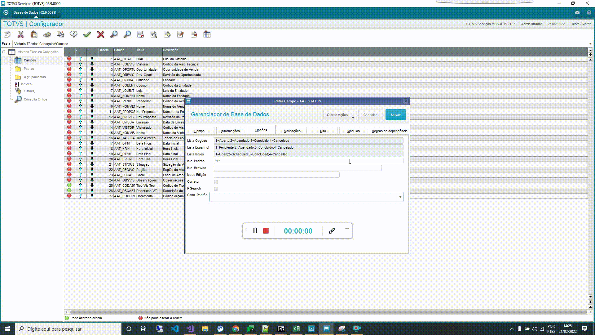
Task: Open the Cons. Padrão dropdown
Action: point(400,197)
